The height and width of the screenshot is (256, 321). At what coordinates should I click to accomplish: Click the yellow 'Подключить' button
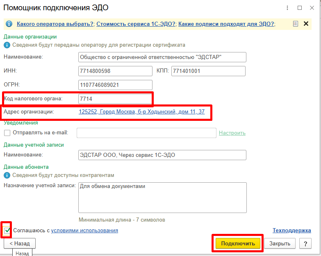coord(238,244)
